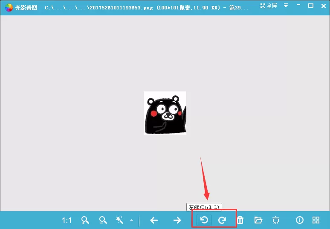Show image info with the i icon
The width and height of the screenshot is (330, 229).
[299, 220]
